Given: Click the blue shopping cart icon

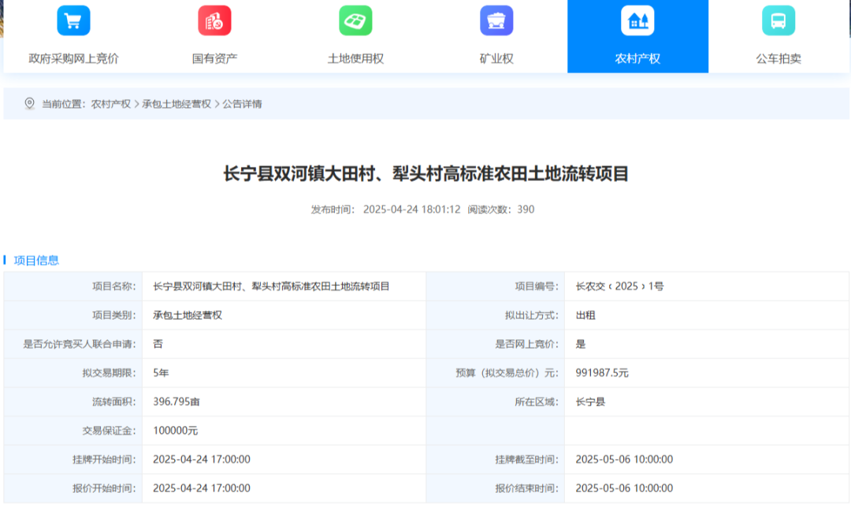Looking at the screenshot, I should [73, 21].
